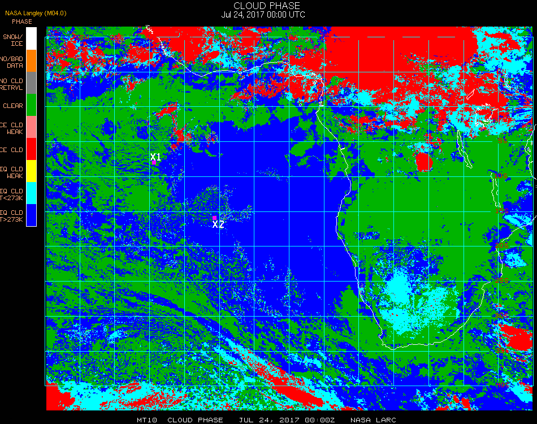Click the CLOUD PHASE title
The height and width of the screenshot is (424, 537).
267,6
